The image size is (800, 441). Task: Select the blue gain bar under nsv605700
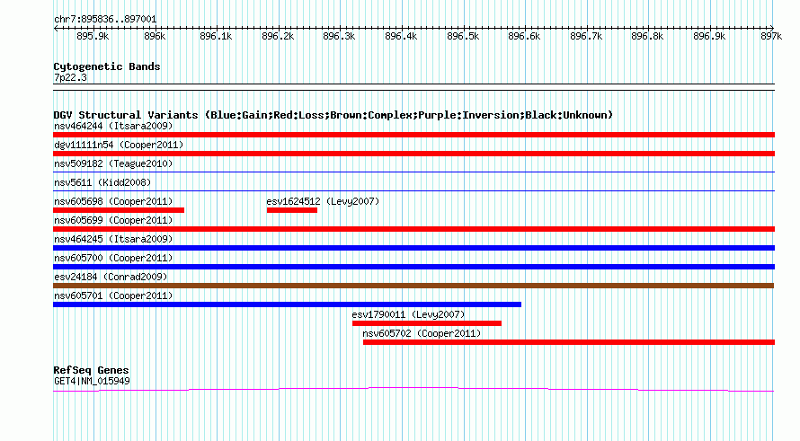tap(413, 267)
